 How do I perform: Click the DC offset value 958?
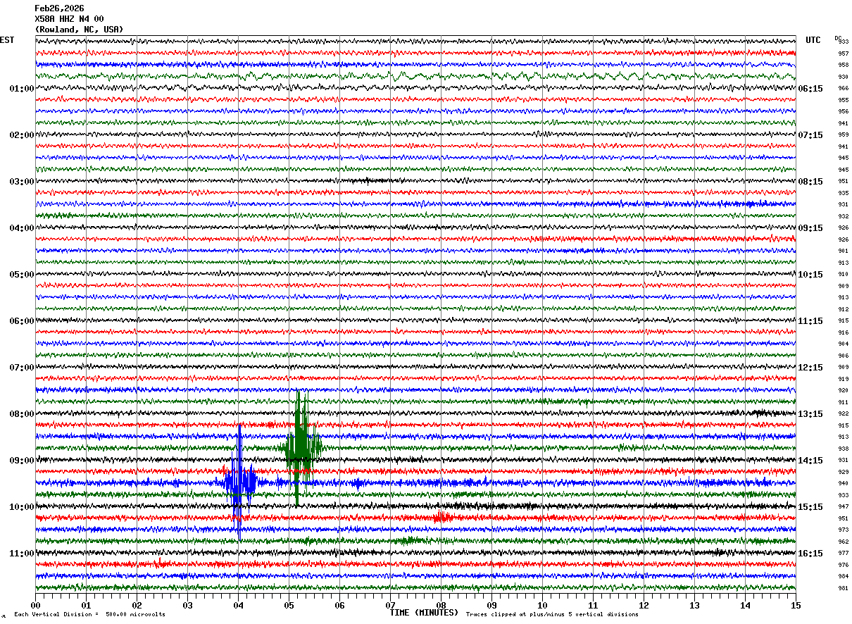(x=843, y=65)
